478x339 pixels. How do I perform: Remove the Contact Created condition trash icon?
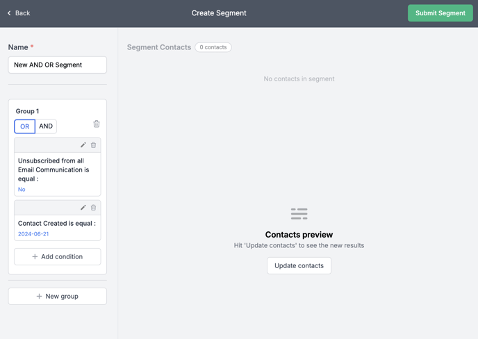pos(93,208)
